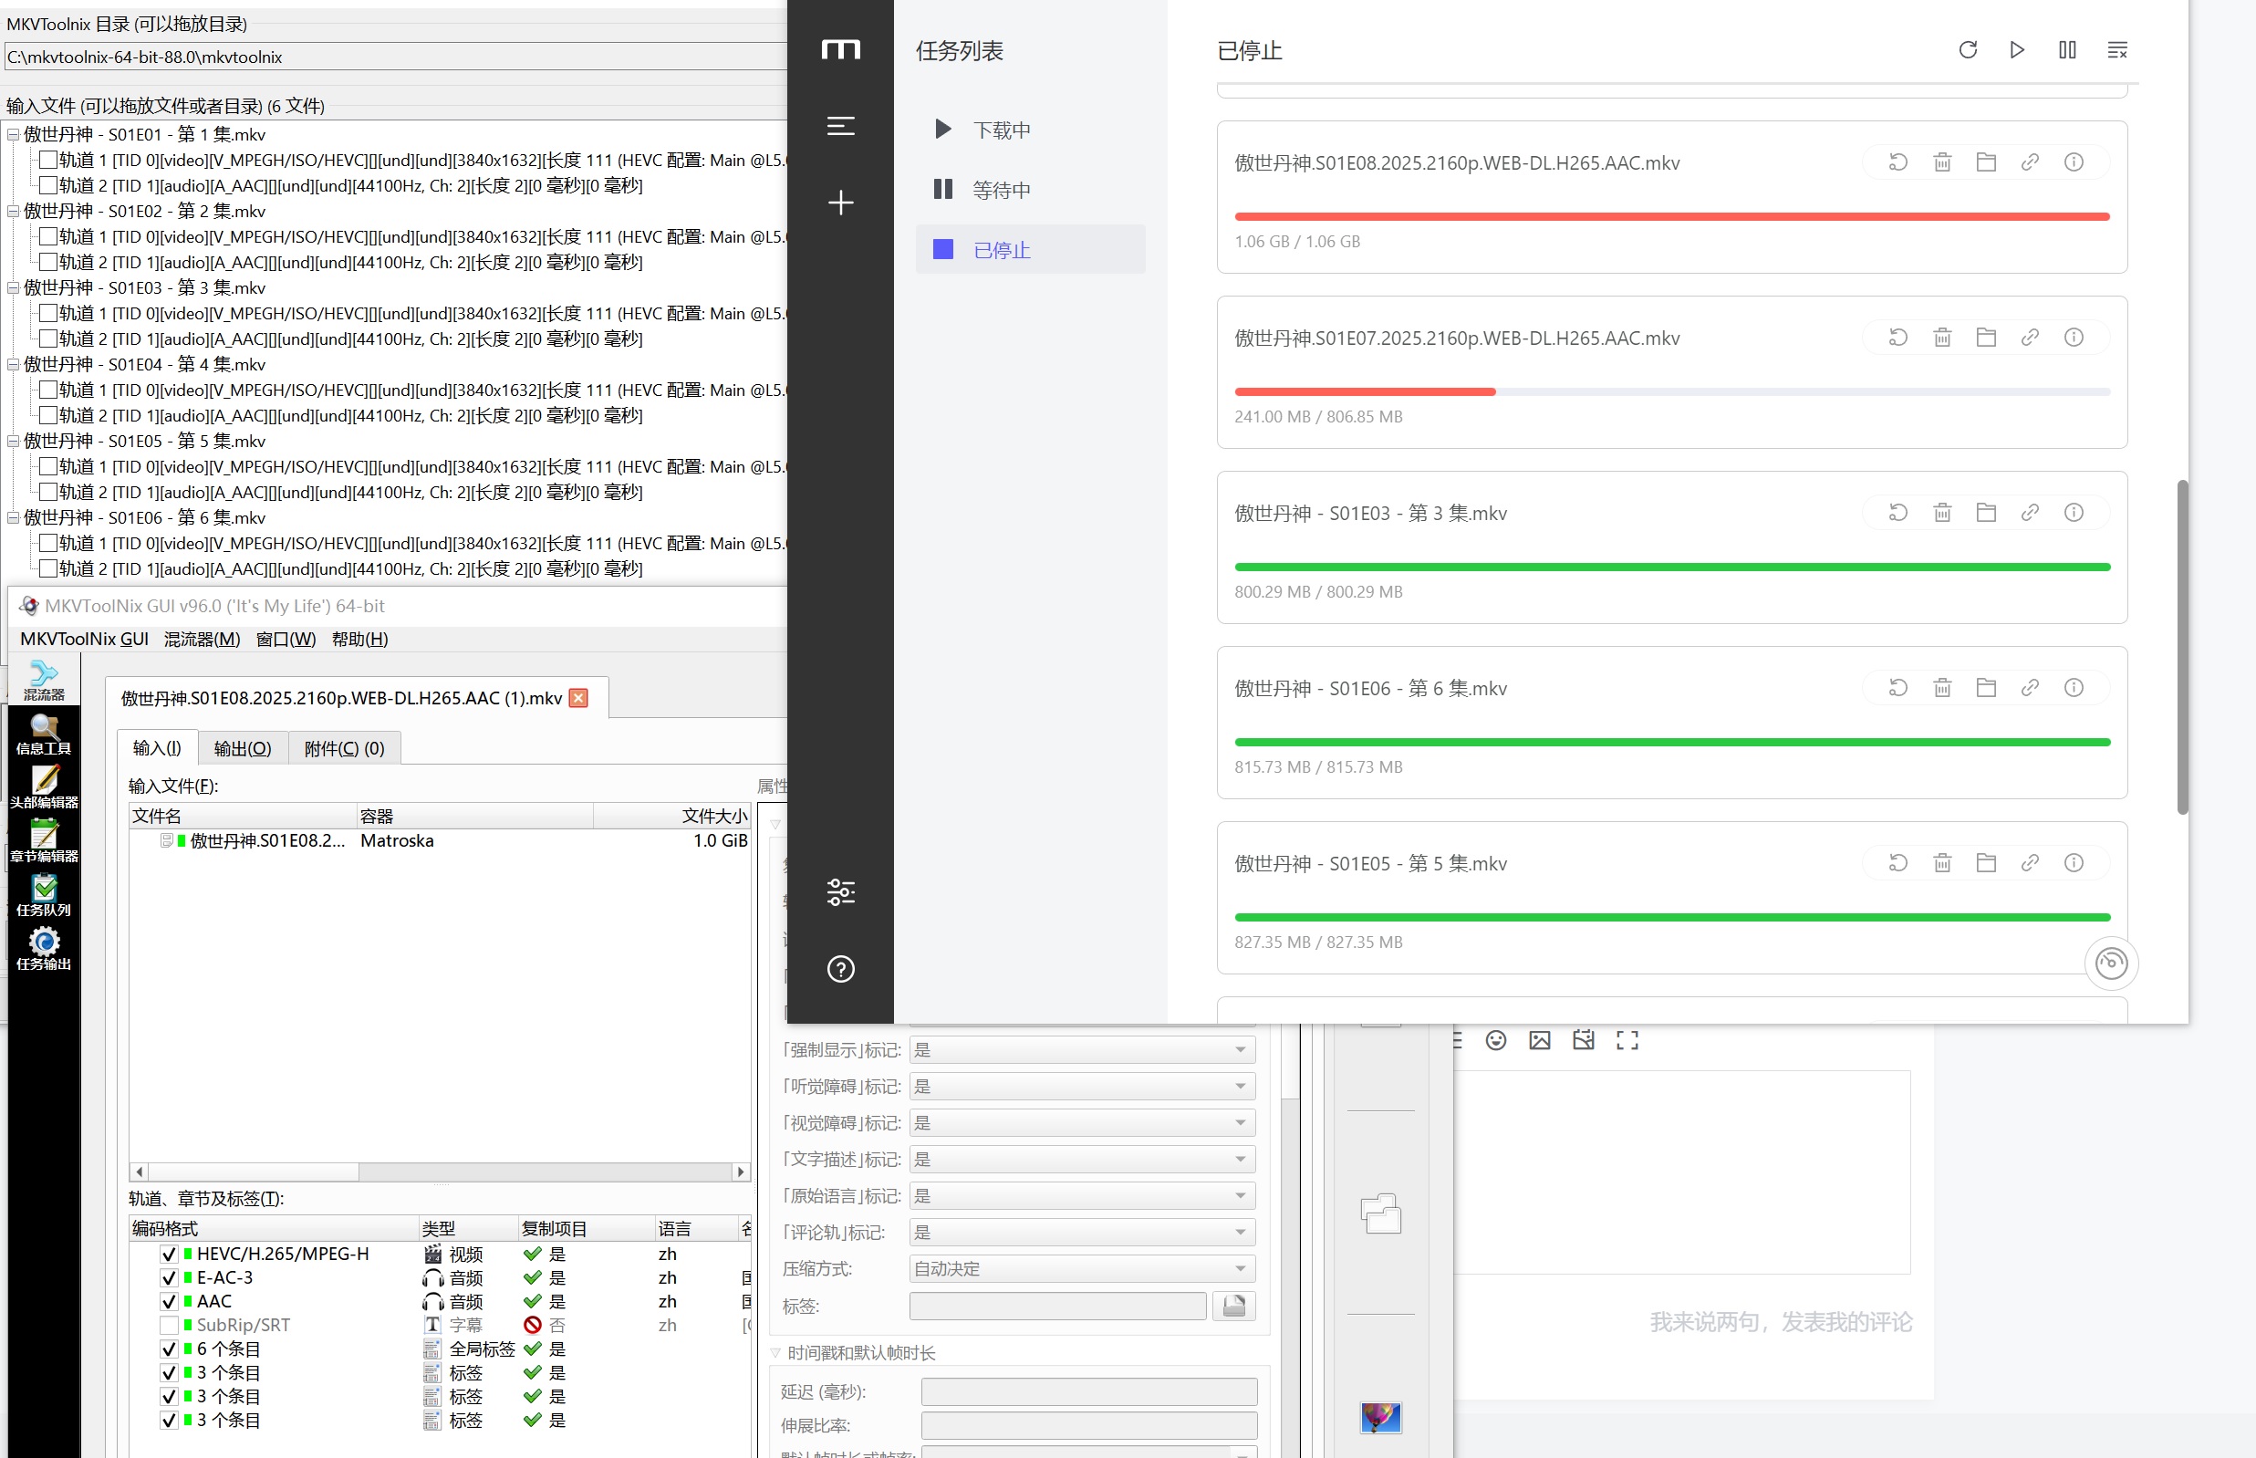Viewport: 2256px width, 1458px height.
Task: Open the forced display flag dropdown
Action: coord(1081,1050)
